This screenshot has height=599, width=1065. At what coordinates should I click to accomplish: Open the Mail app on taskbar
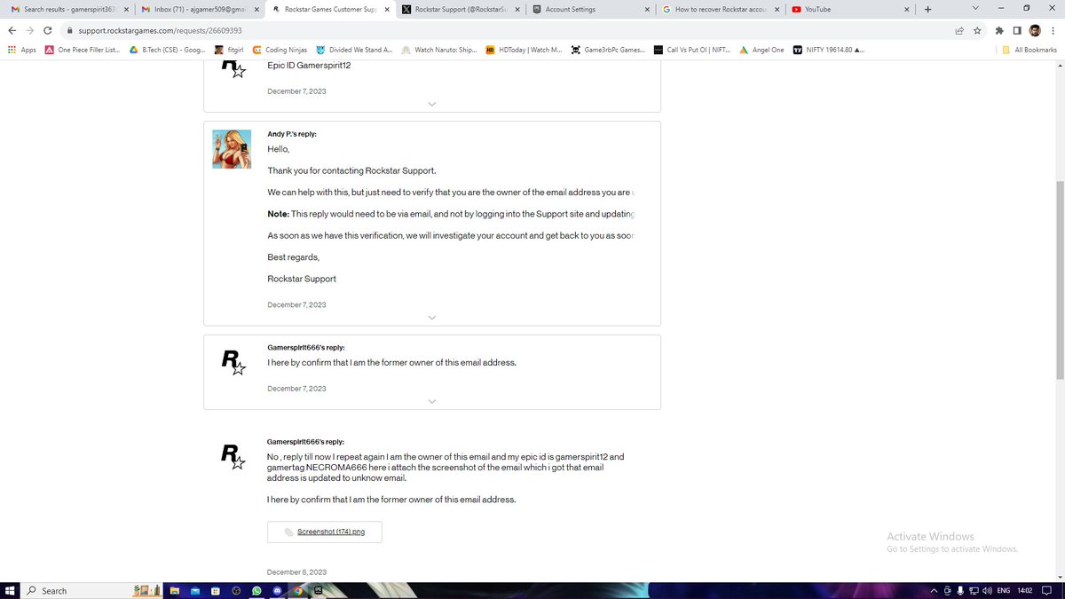[196, 590]
